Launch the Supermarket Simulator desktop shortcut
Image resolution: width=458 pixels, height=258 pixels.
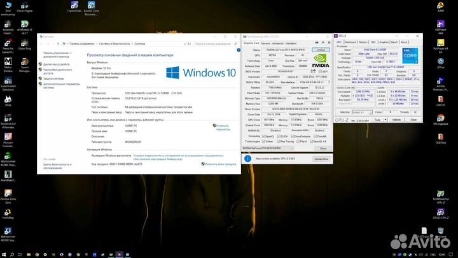coord(8,84)
